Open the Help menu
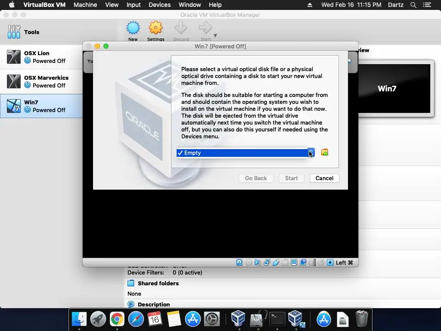 [215, 5]
